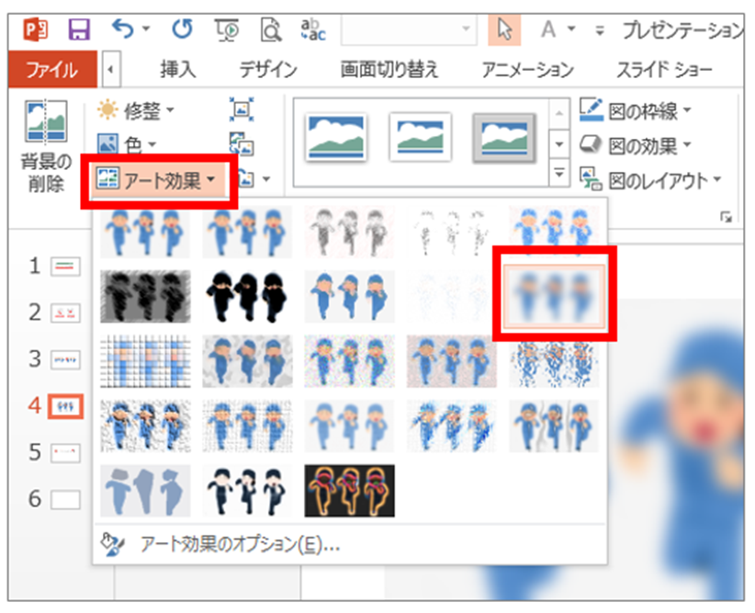
Task: Select the first no-effect art thumbnail
Action: [145, 232]
